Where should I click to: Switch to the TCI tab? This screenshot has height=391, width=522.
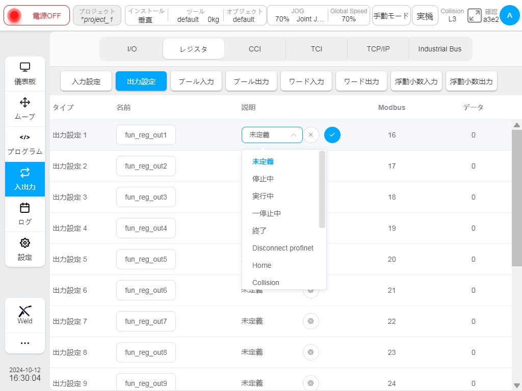click(x=316, y=49)
